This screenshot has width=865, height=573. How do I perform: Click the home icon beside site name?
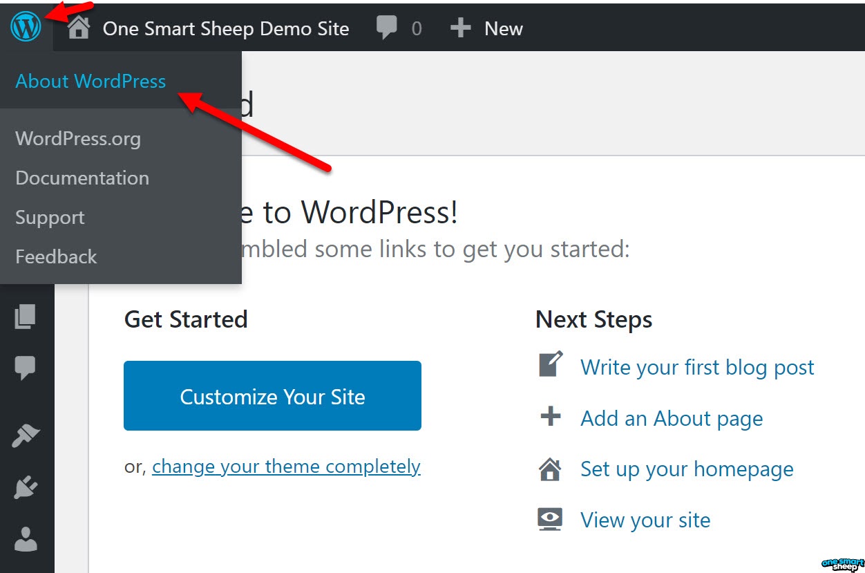point(79,28)
